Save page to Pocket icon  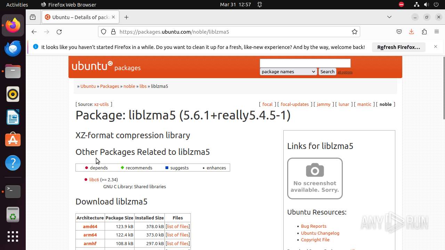399,32
